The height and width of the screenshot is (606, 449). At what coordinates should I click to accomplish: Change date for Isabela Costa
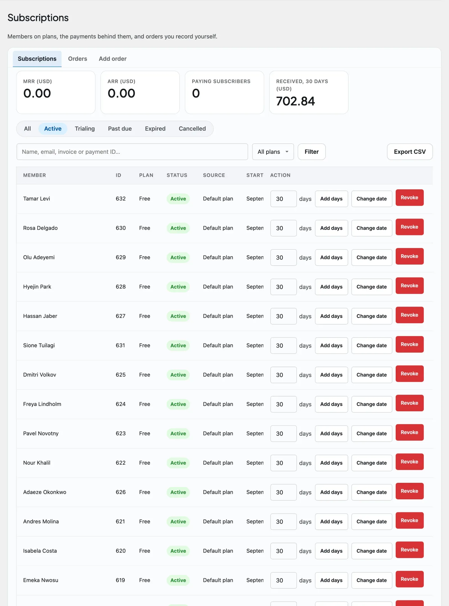click(x=372, y=551)
